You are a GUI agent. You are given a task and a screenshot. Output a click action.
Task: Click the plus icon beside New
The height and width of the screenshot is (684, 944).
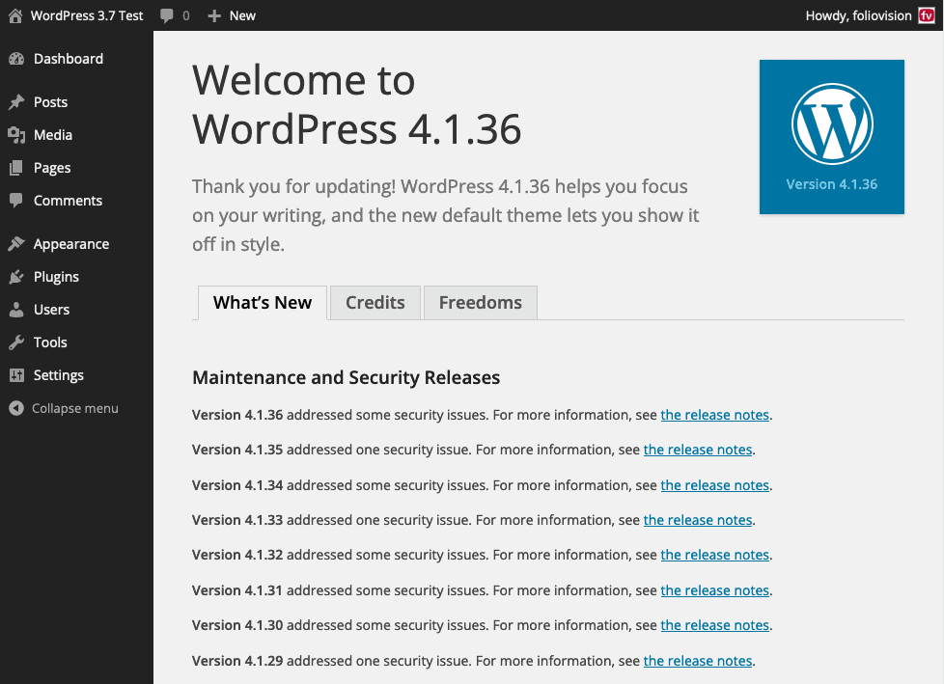[x=213, y=16]
